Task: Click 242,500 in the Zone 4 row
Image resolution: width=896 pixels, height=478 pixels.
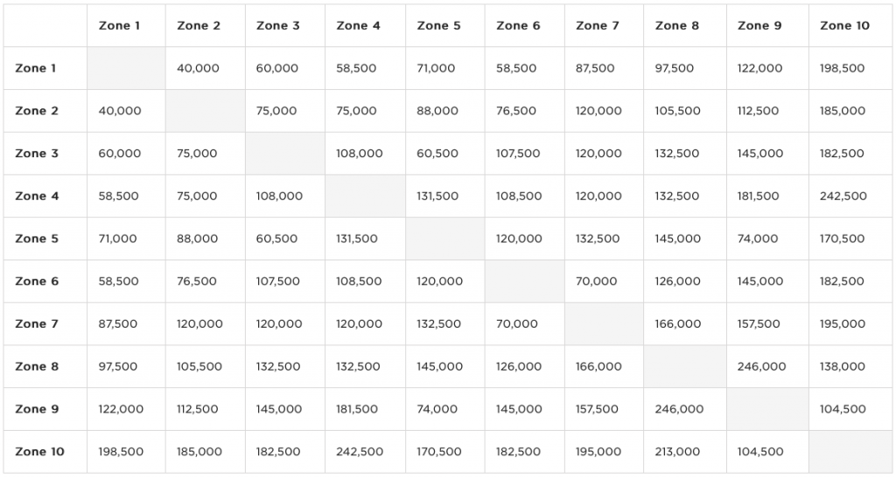Action: pyautogui.click(x=843, y=196)
